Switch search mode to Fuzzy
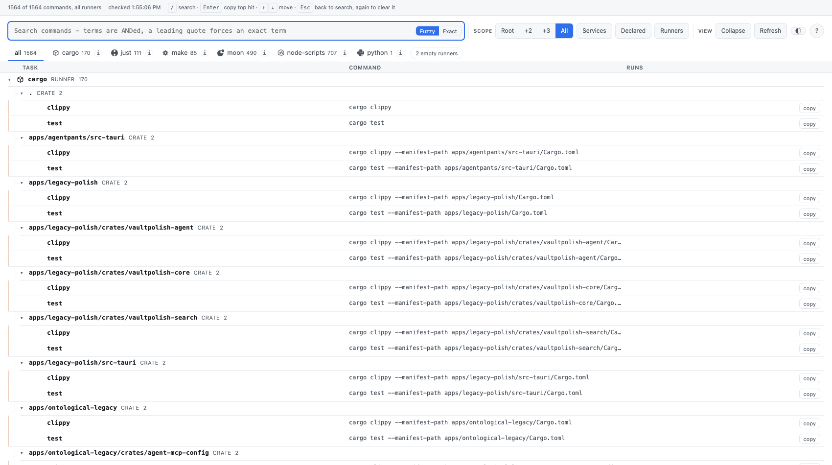832x465 pixels. pos(427,31)
